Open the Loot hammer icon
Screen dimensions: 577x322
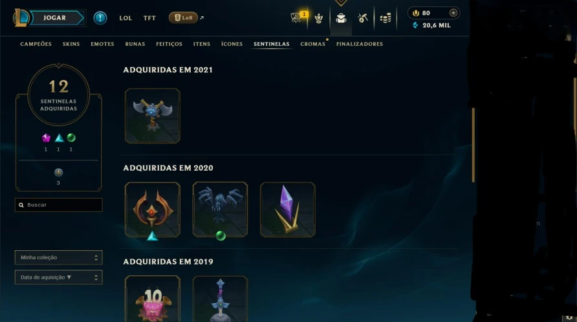(x=362, y=17)
